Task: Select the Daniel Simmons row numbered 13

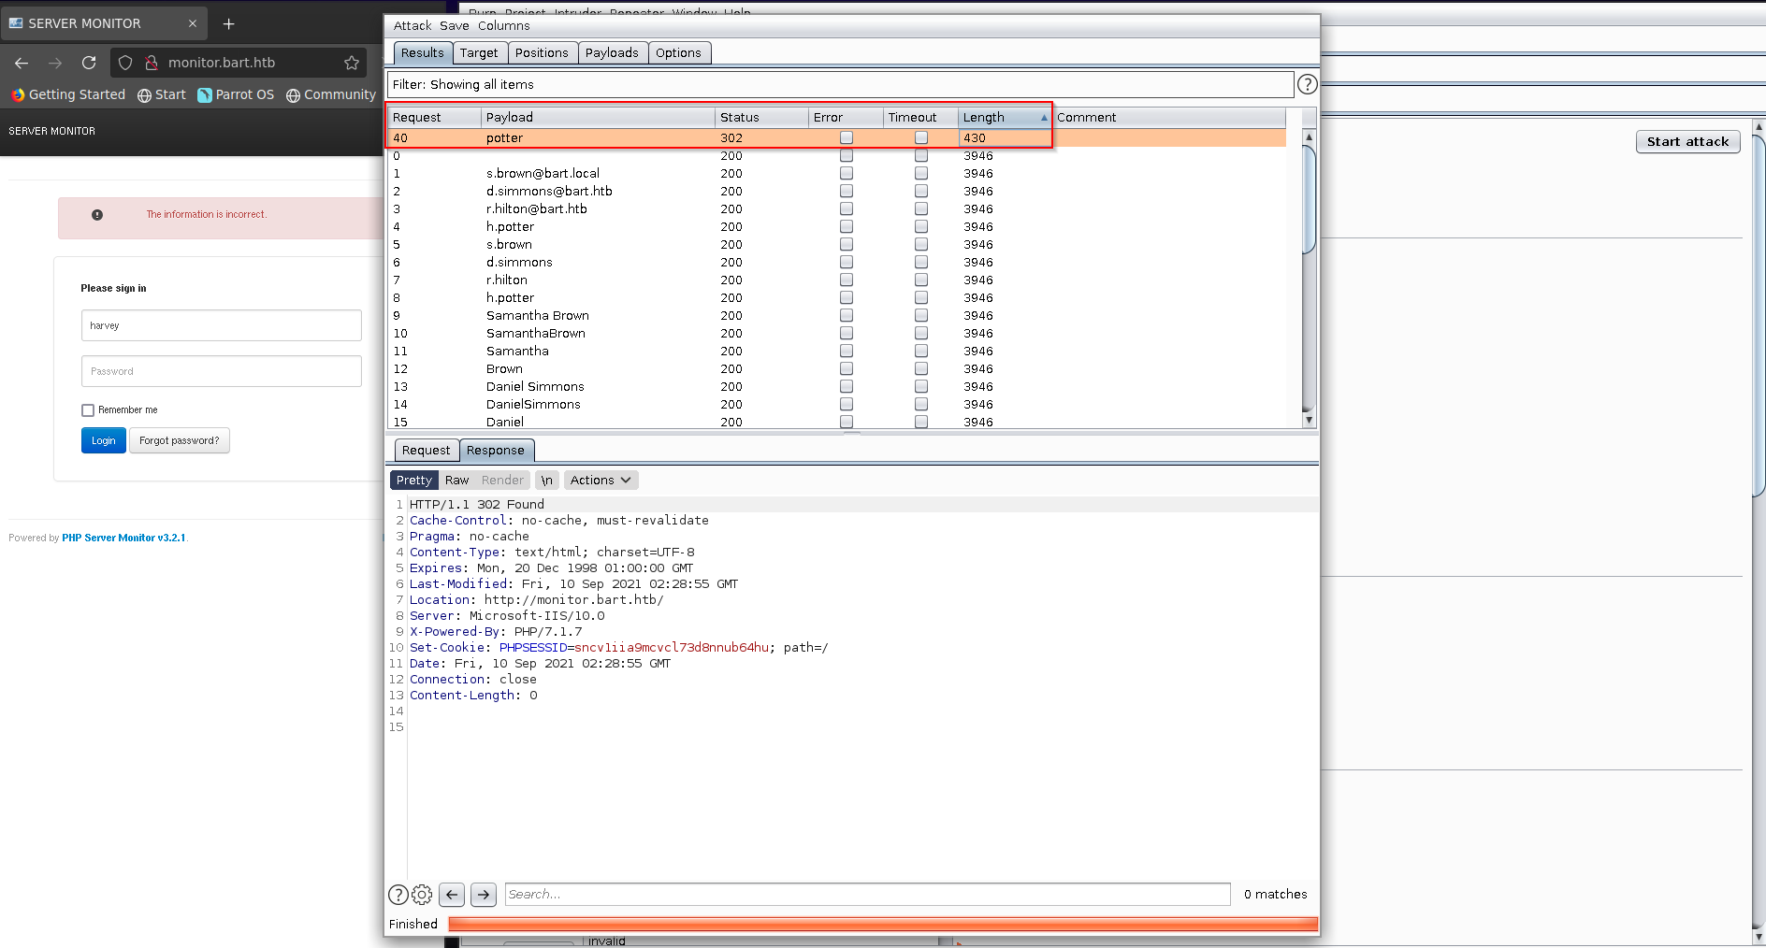Action: coord(837,386)
